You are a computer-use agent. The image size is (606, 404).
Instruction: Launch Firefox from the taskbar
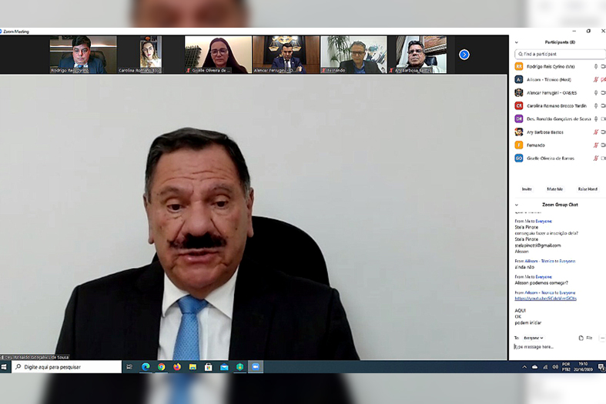coord(177,367)
